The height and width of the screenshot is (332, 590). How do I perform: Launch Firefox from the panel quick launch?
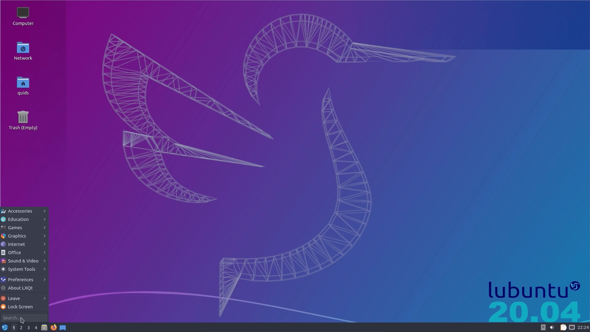click(x=53, y=327)
